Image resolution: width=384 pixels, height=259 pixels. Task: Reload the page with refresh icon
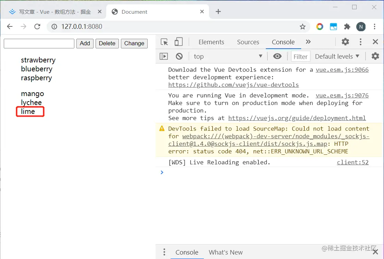37,26
